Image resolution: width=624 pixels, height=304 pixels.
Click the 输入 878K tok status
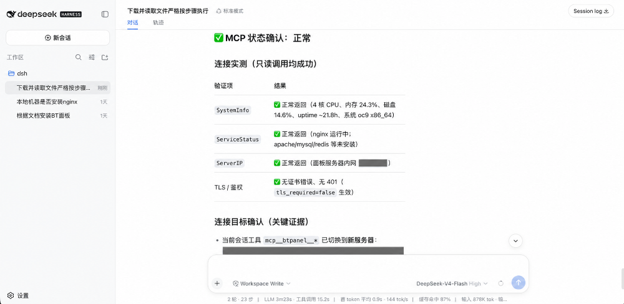tap(477, 299)
